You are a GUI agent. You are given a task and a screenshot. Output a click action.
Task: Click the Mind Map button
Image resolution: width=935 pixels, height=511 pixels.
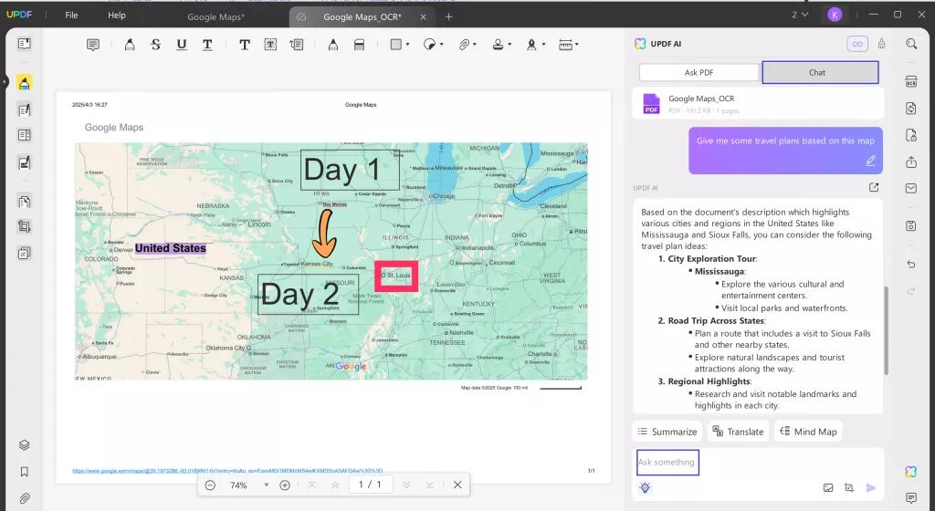point(807,432)
